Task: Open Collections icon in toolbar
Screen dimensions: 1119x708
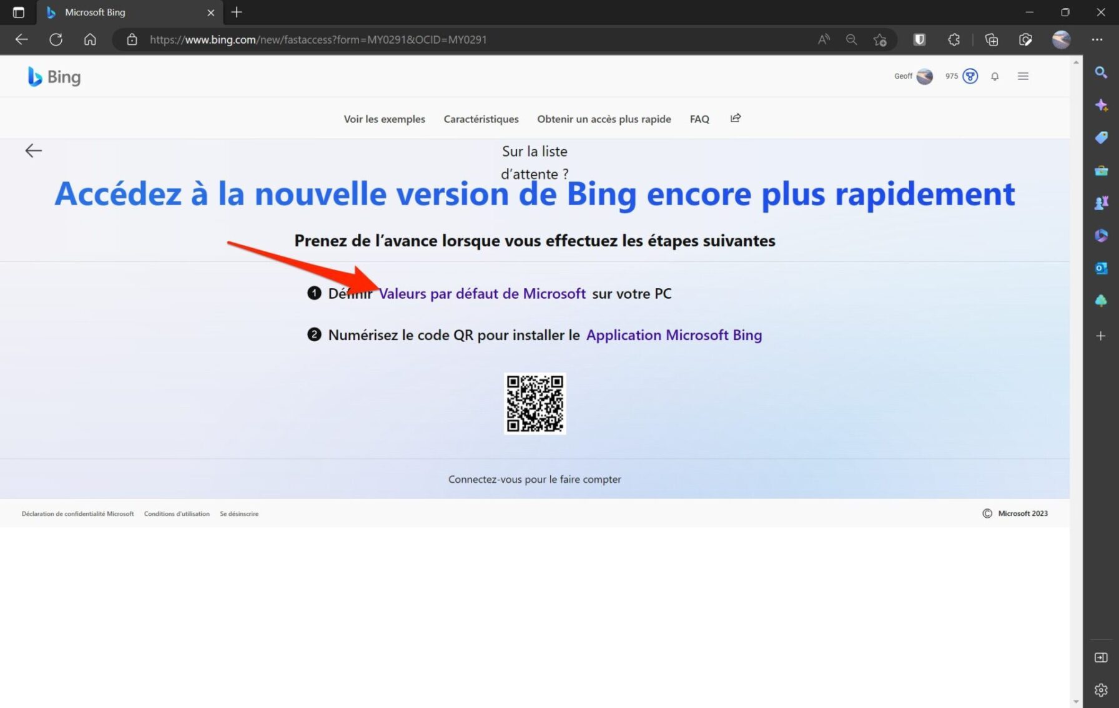Action: click(991, 40)
